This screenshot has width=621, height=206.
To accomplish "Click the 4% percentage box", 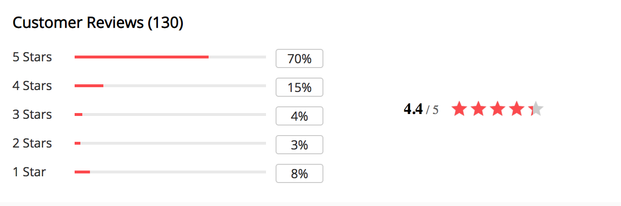I will click(x=299, y=116).
